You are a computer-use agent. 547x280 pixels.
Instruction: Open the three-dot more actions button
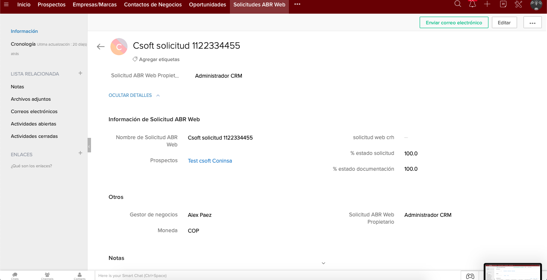(x=532, y=23)
